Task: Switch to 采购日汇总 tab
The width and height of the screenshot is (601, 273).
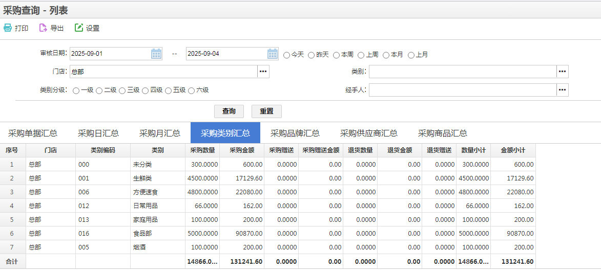Action: [98, 133]
